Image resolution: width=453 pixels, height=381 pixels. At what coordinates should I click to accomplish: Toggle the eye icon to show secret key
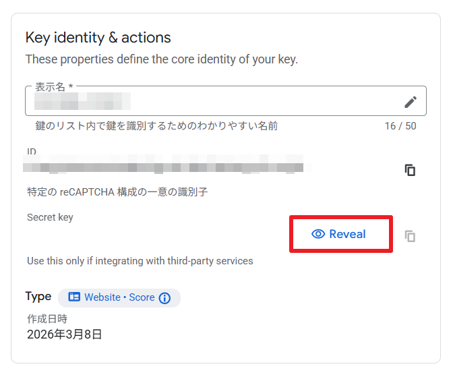click(x=318, y=234)
